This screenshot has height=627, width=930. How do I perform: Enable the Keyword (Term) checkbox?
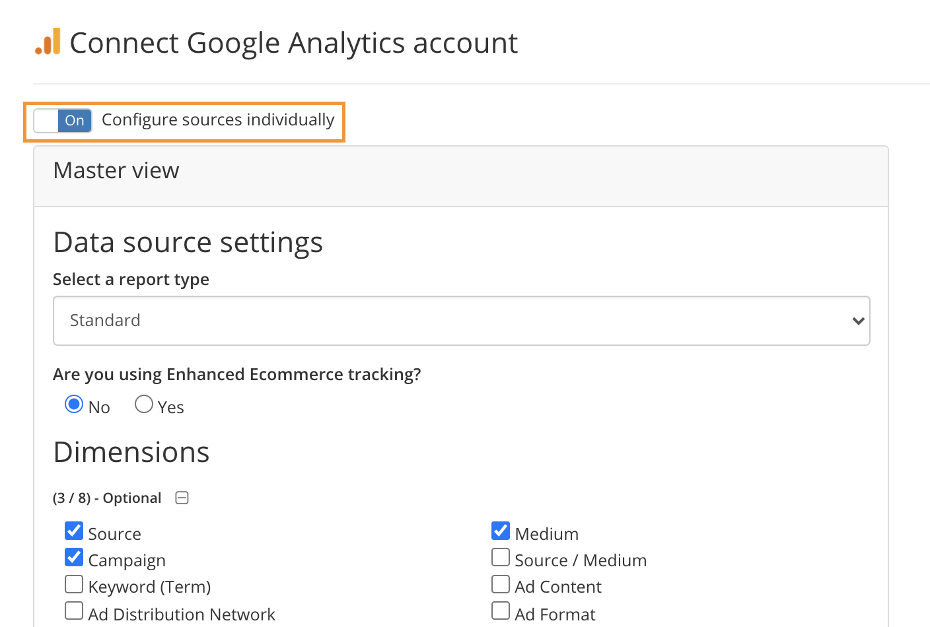coord(74,584)
